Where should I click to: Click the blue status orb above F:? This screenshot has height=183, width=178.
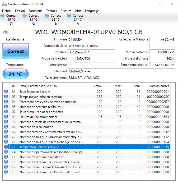coord(69,16)
